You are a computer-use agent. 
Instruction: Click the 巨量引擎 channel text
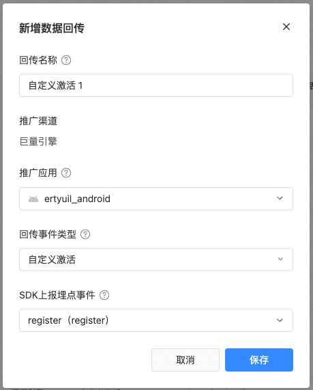point(38,141)
